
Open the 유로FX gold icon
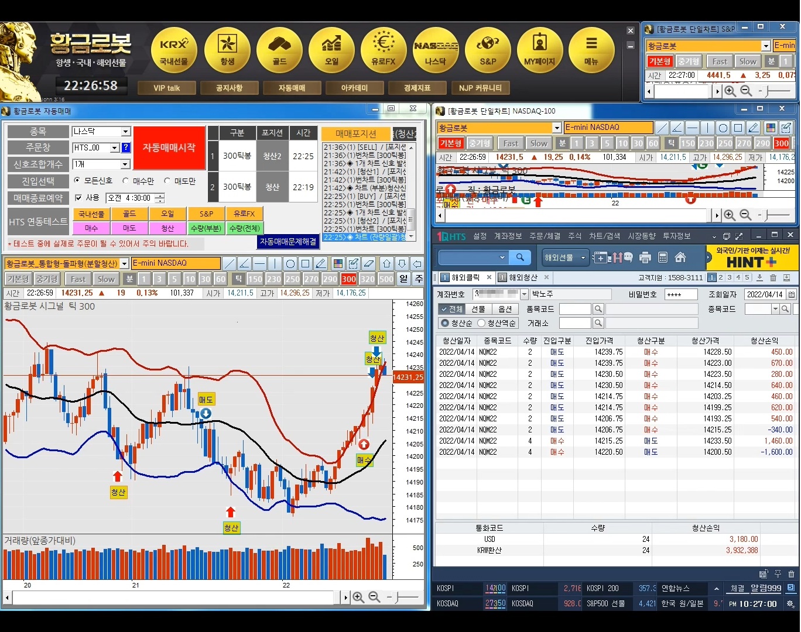pos(384,51)
